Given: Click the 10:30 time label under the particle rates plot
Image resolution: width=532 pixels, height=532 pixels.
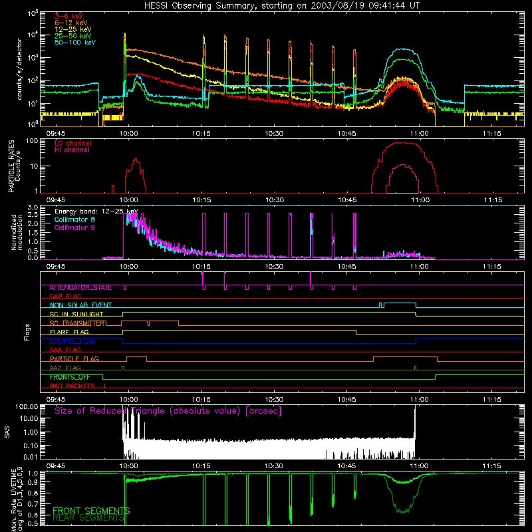Looking at the screenshot, I should click(x=275, y=200).
